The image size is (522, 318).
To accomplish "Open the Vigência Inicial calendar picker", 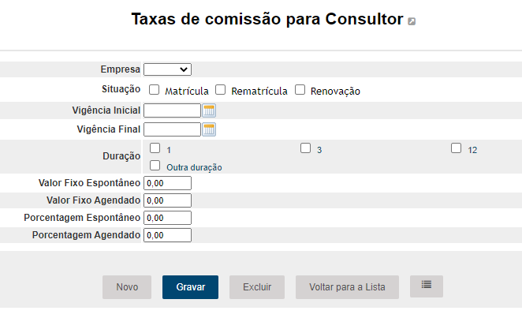I will (209, 110).
